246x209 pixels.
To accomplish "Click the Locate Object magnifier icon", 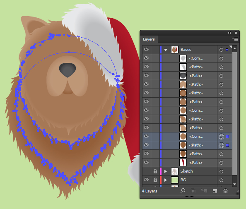I will 183,191.
